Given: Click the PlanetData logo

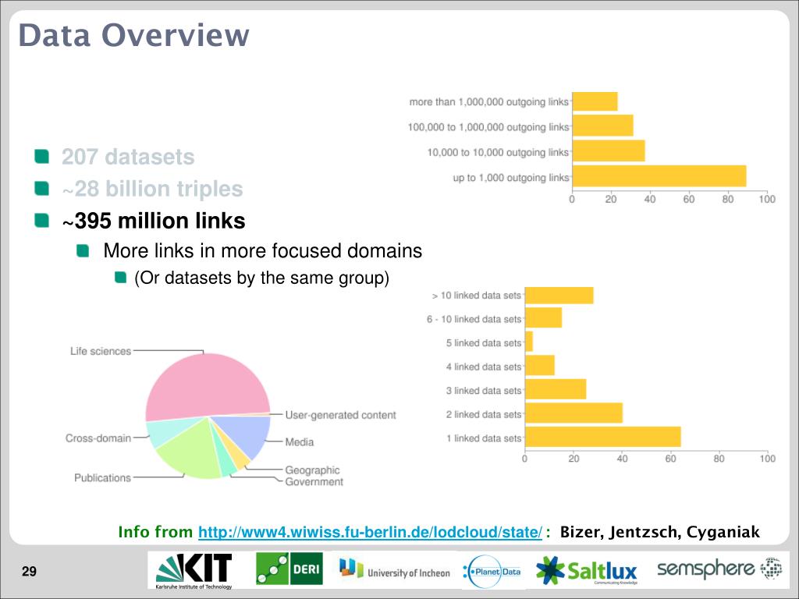Looking at the screenshot, I should click(x=492, y=572).
